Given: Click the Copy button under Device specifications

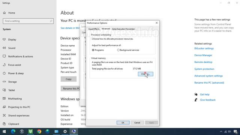Looking at the screenshot, I should [69, 79].
